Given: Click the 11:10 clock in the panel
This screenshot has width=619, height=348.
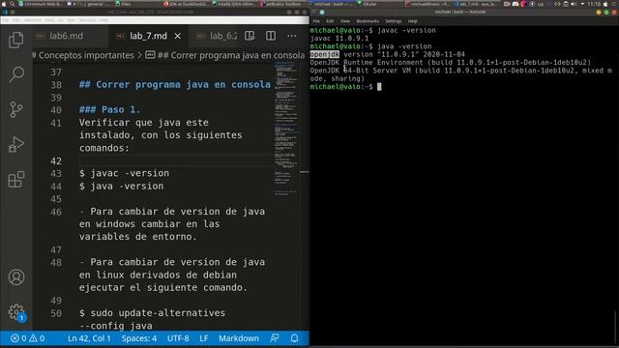Looking at the screenshot, I should click(x=594, y=4).
